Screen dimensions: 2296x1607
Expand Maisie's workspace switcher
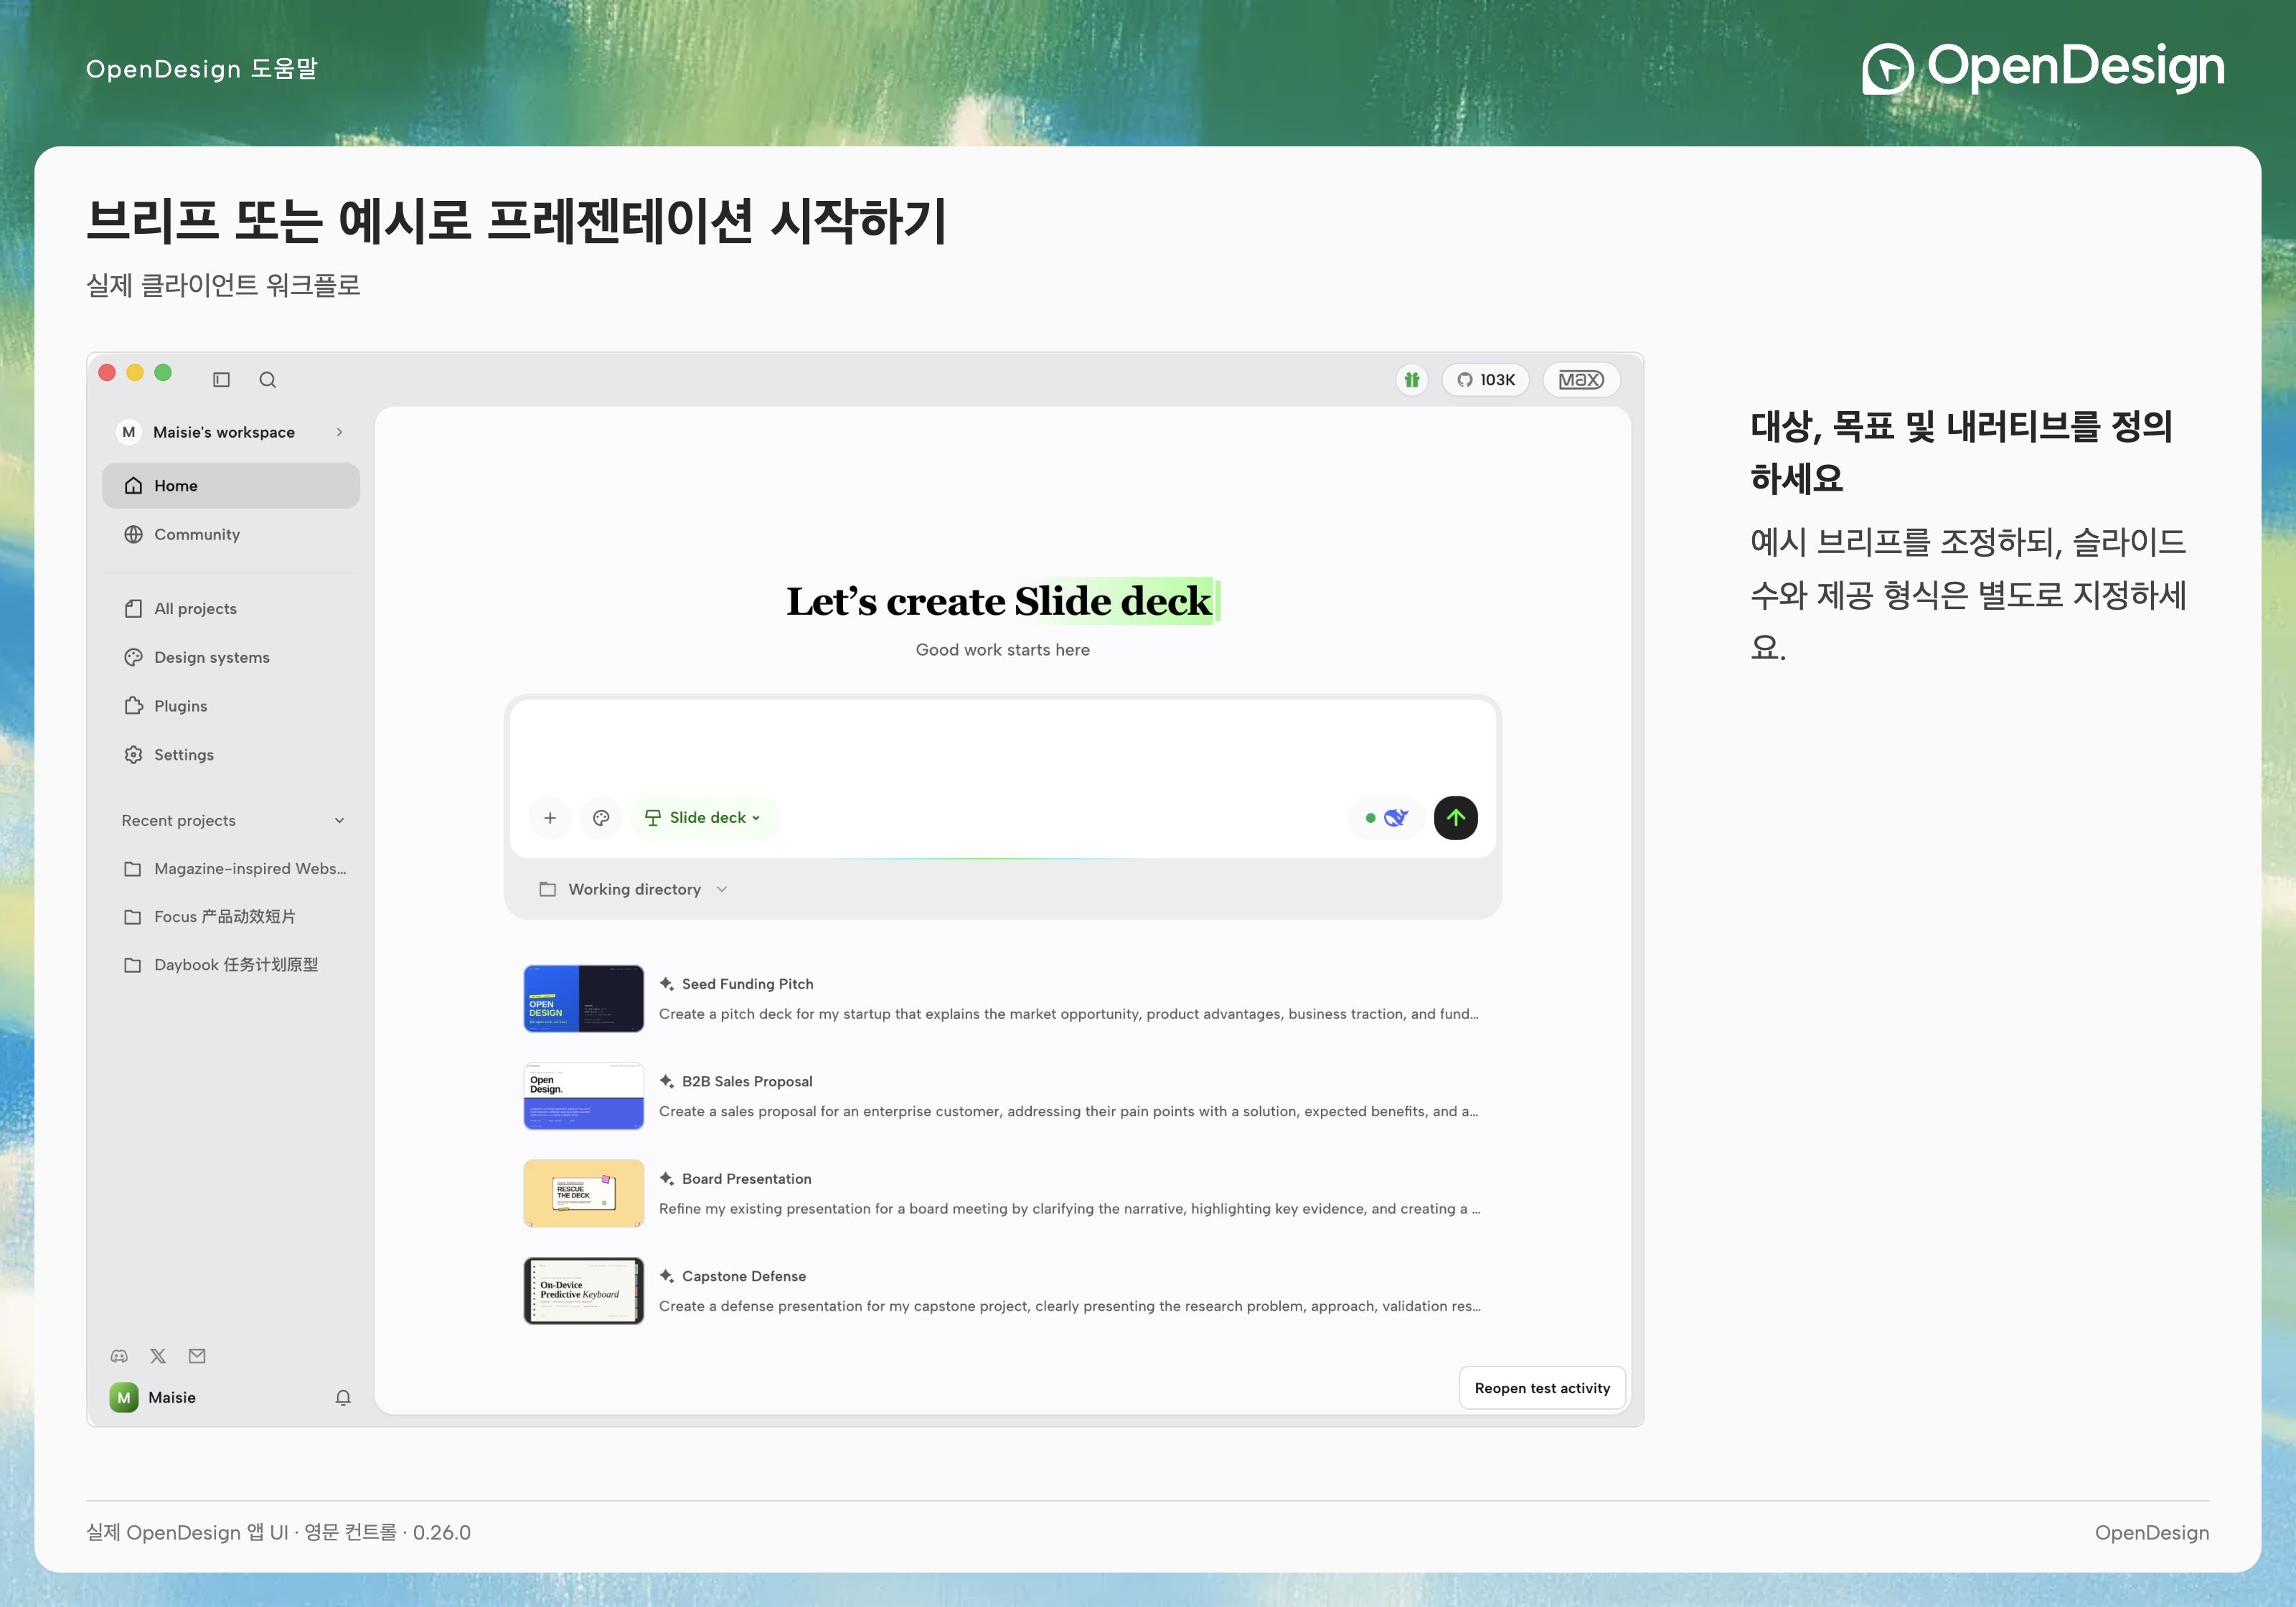click(x=230, y=432)
